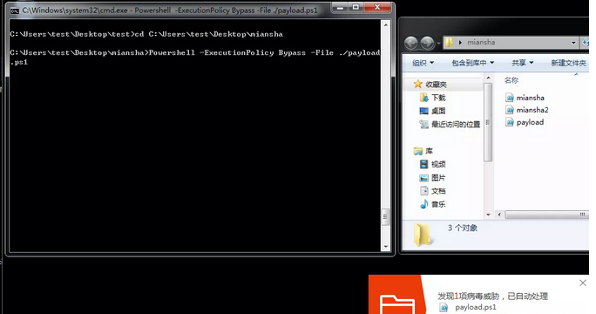Select 收藏夹 in the navigation pane

click(x=436, y=85)
